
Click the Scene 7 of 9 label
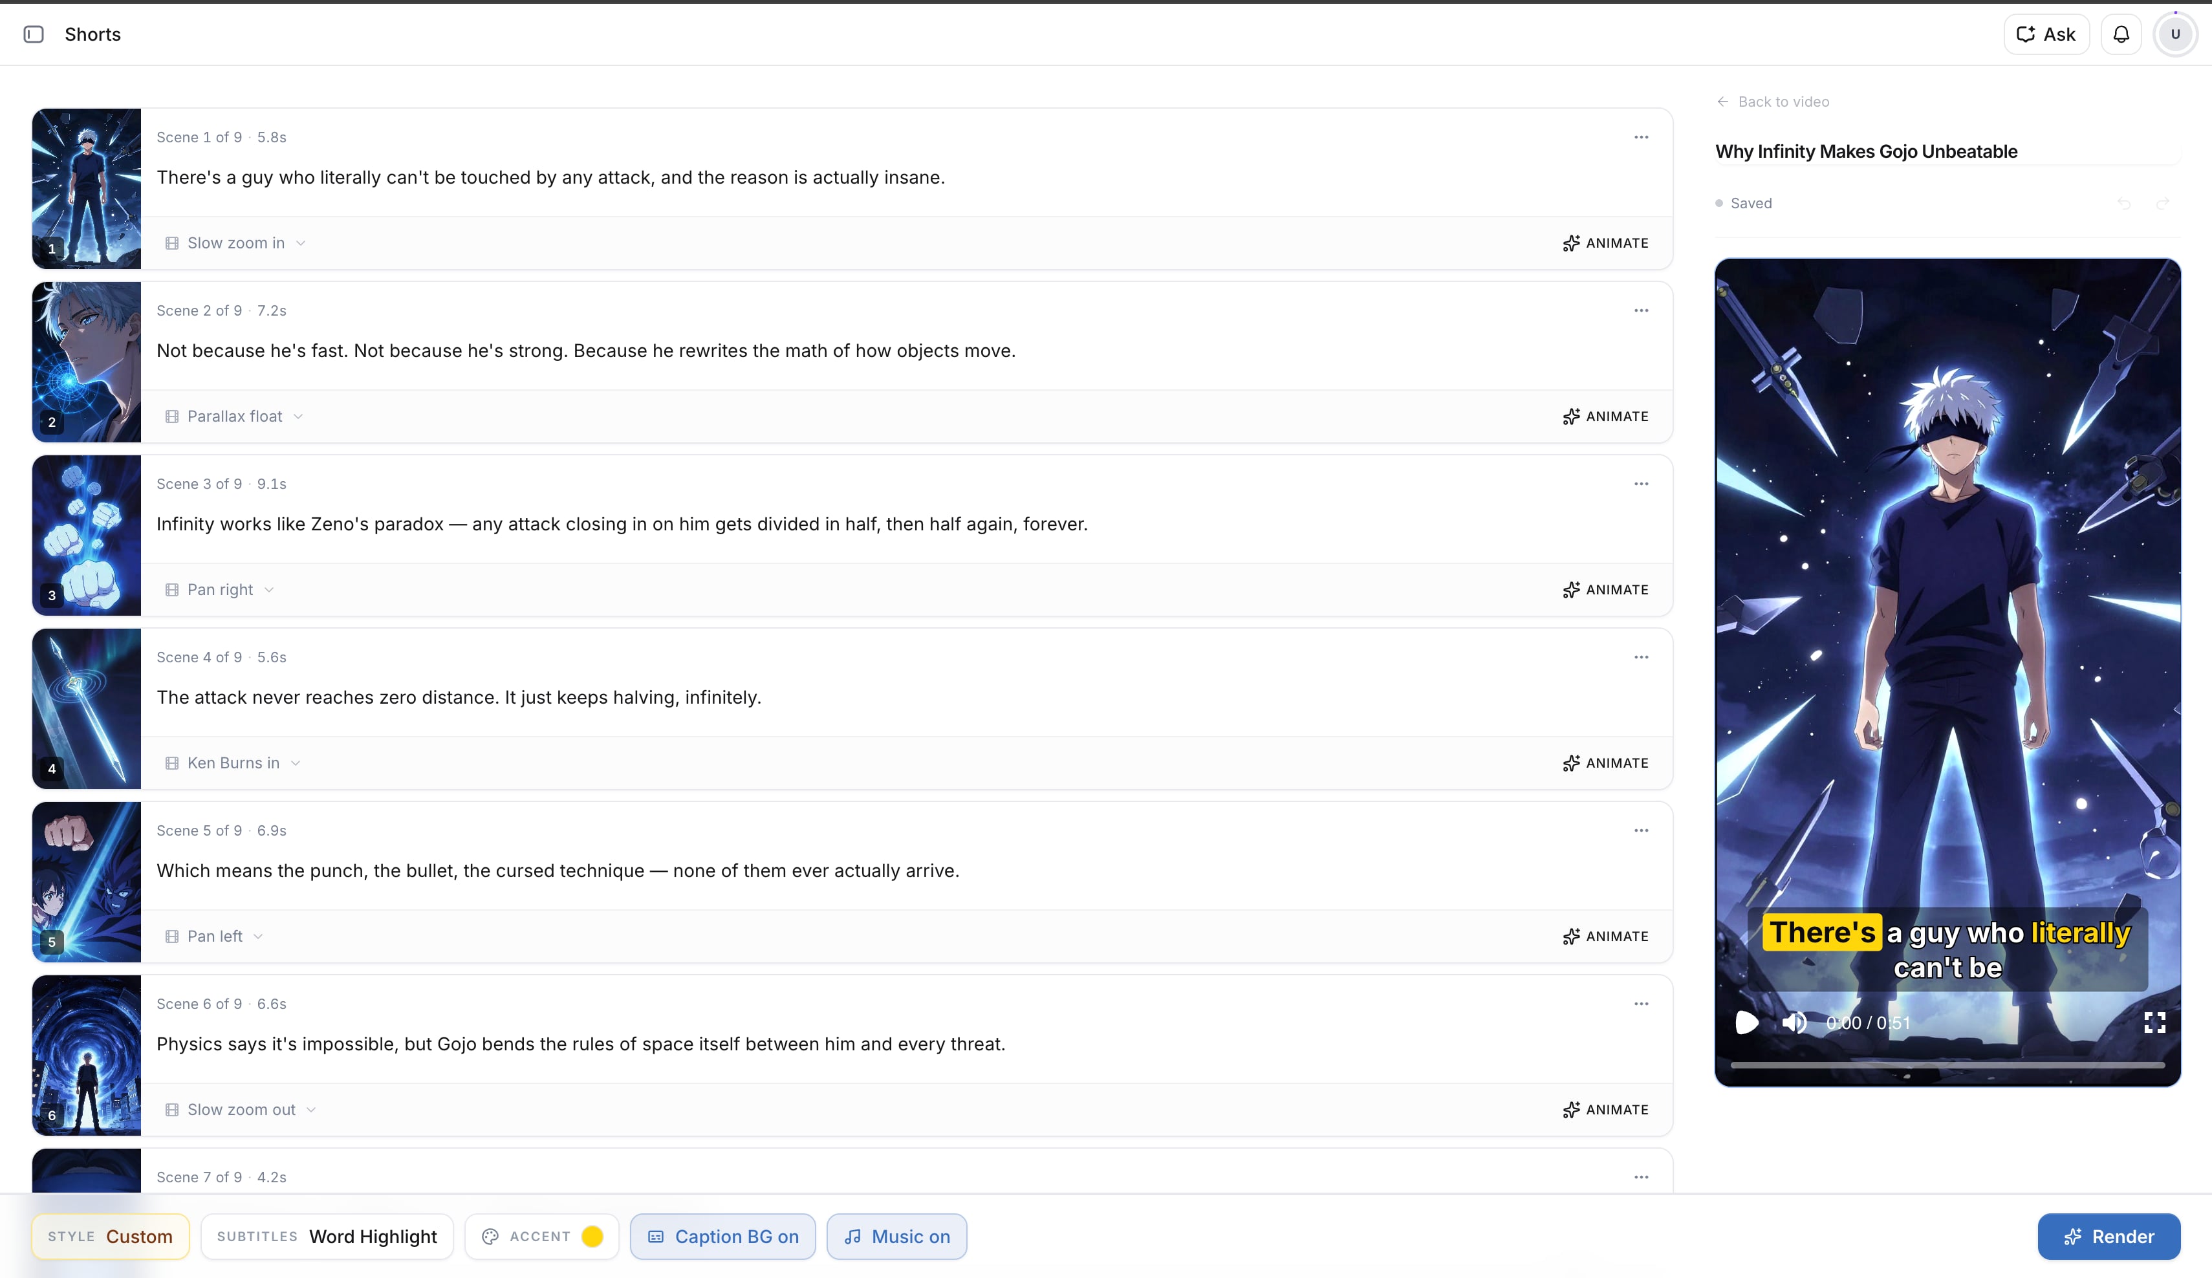[199, 1177]
